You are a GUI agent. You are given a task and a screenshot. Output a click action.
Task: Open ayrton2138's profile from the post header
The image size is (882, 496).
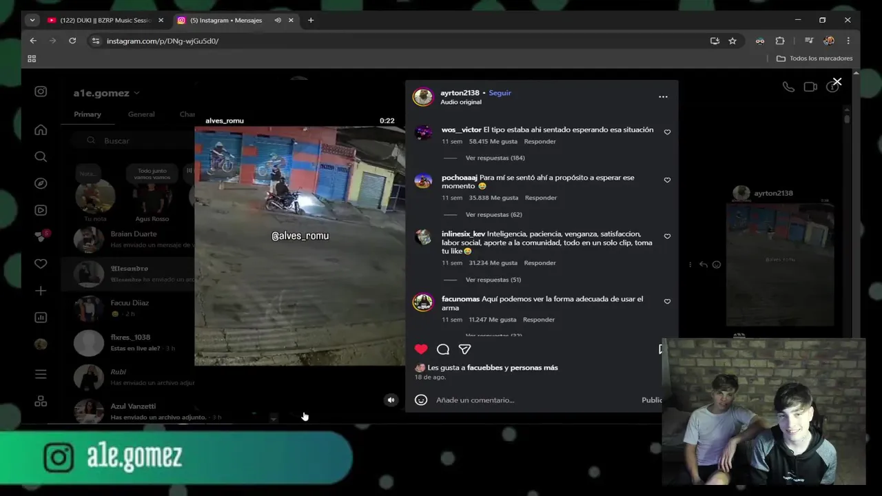click(460, 93)
